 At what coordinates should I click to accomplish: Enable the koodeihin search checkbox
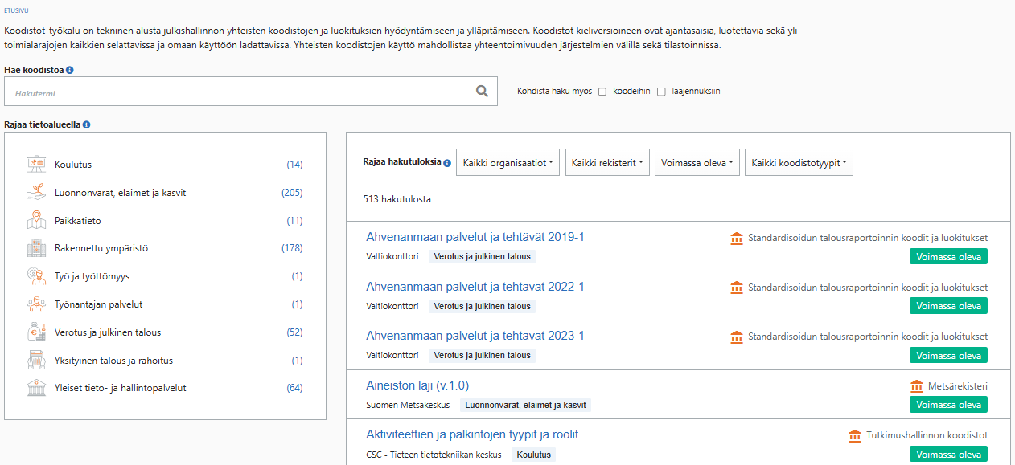click(x=602, y=92)
